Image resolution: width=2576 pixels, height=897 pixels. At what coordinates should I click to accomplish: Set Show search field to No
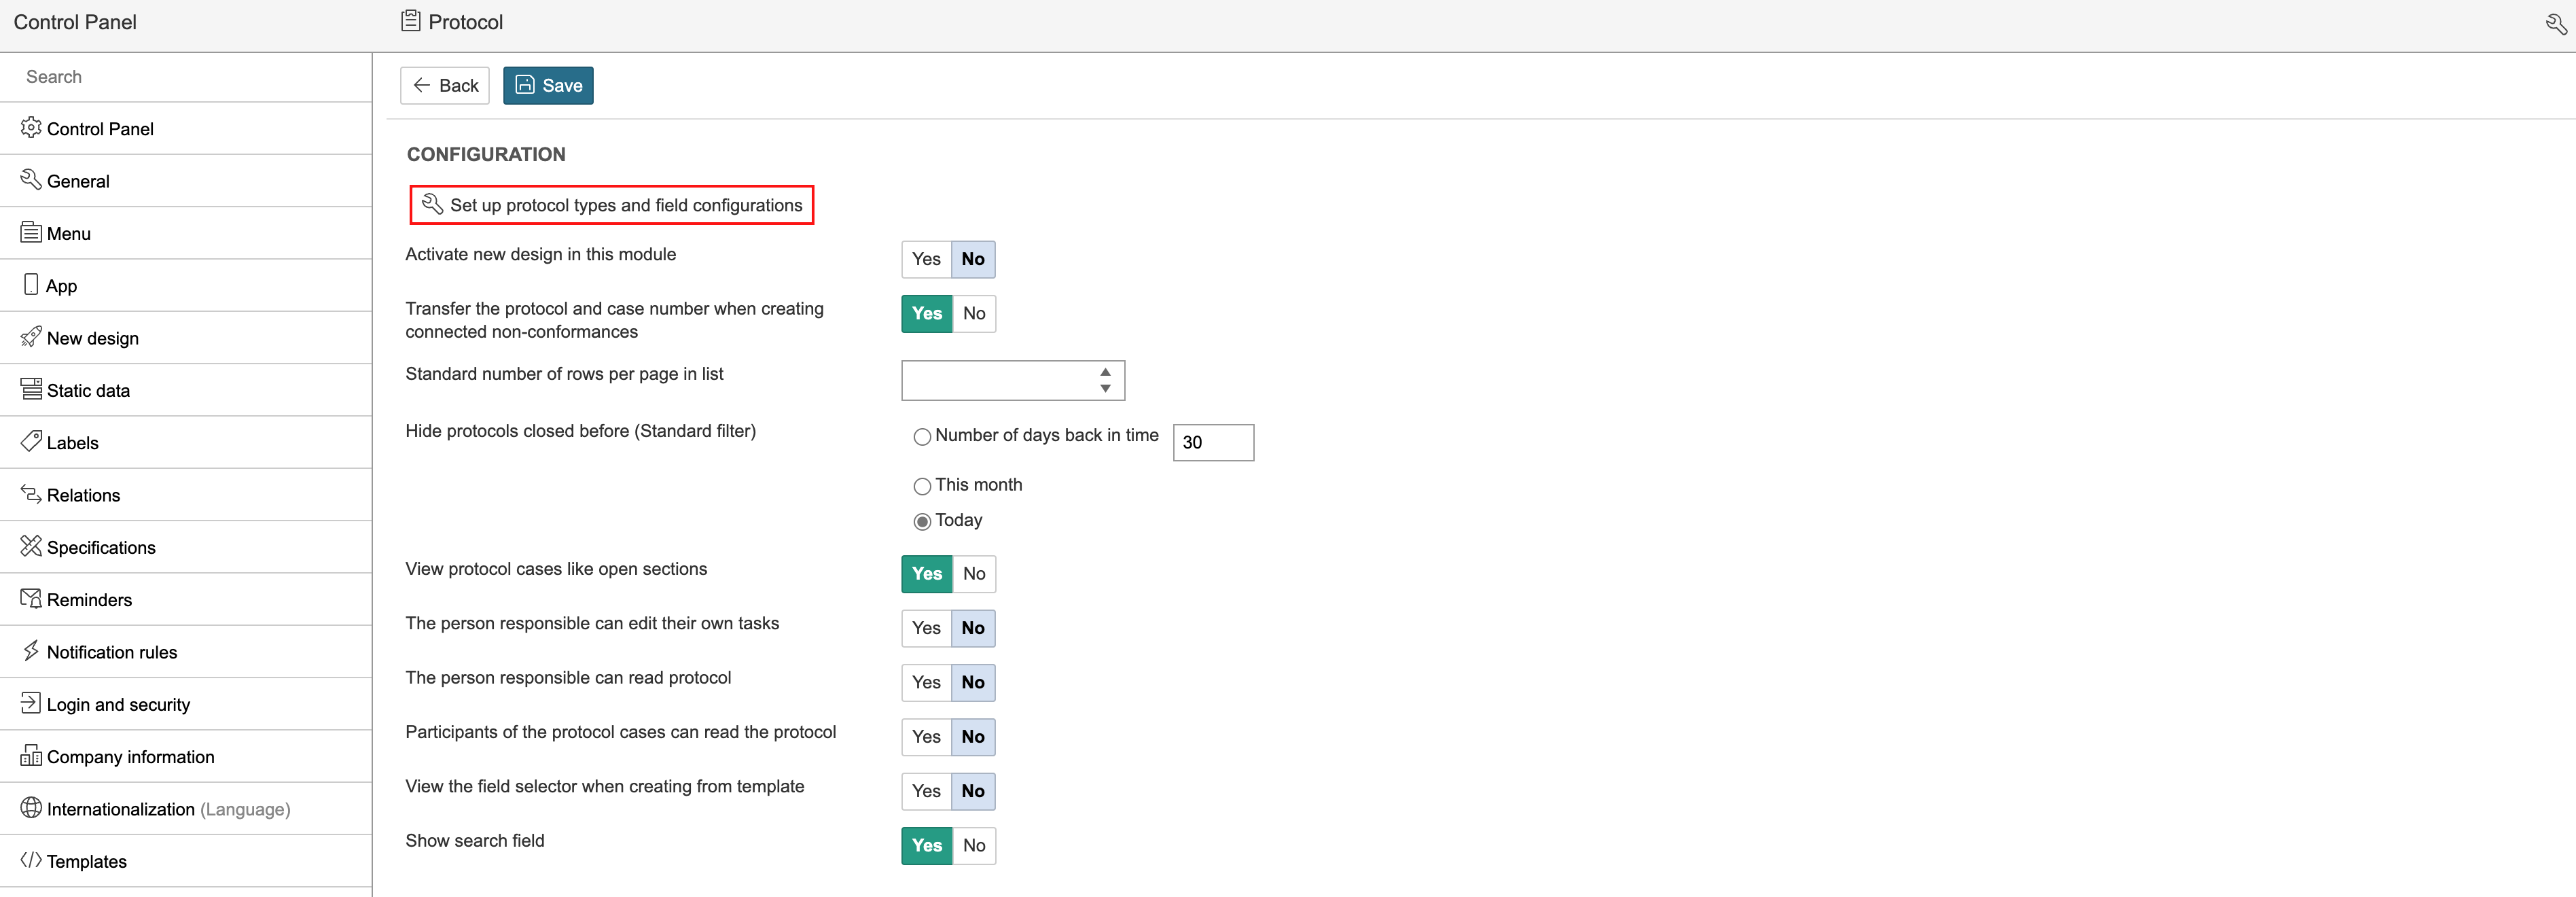(973, 846)
